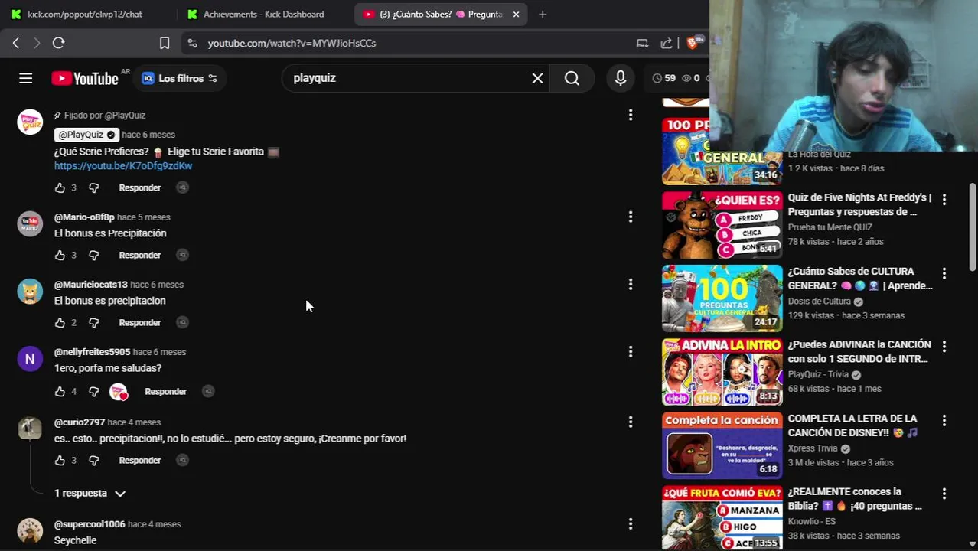Like the pinned PlayQuiz comment
This screenshot has height=551, width=978.
tap(60, 187)
